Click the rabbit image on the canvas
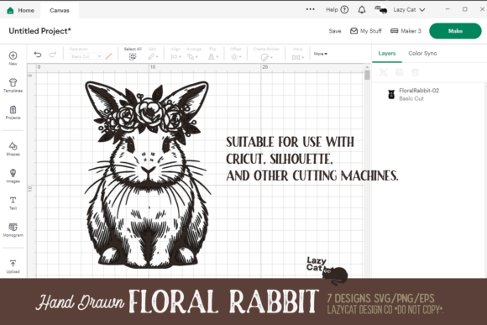 pos(147,175)
